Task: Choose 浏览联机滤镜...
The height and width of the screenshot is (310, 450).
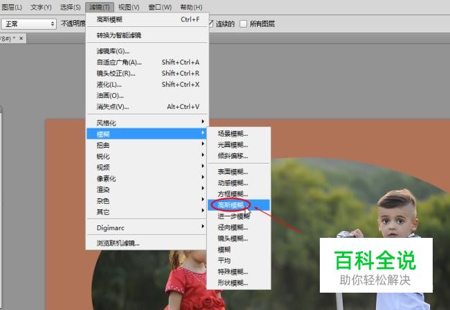Action: click(x=147, y=243)
